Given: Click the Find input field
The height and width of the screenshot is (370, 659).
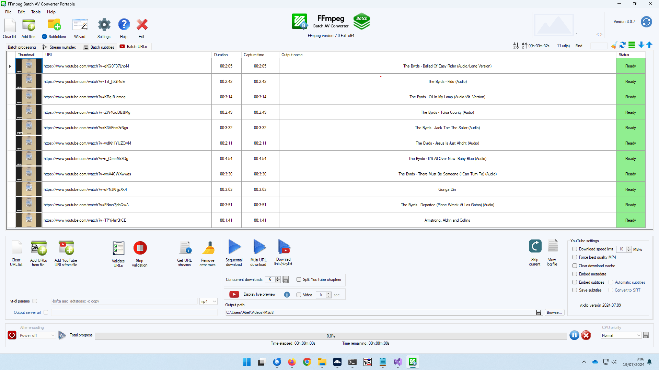Looking at the screenshot, I should coord(599,46).
